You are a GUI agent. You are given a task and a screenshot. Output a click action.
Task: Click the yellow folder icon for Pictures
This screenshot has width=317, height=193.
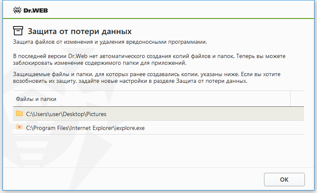point(19,114)
